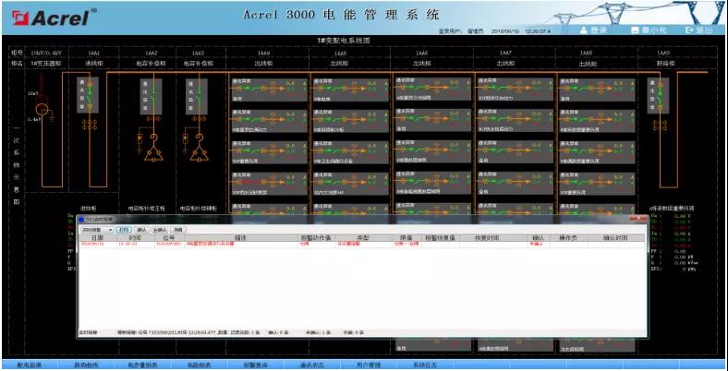The height and width of the screenshot is (371, 728).
Task: Open the 趋势曲线 bottom menu tab
Action: pos(86,365)
